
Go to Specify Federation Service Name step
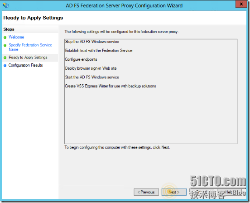30,47
